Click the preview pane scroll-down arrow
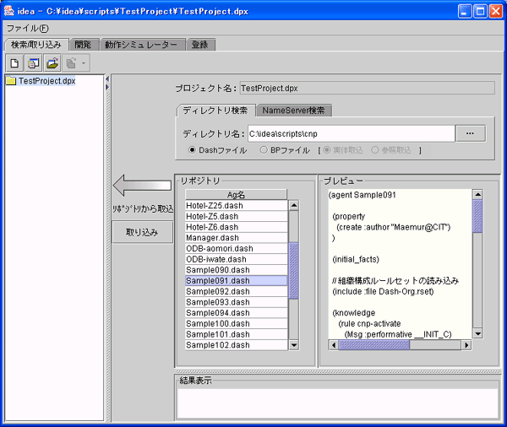This screenshot has width=507, height=427. click(x=477, y=334)
